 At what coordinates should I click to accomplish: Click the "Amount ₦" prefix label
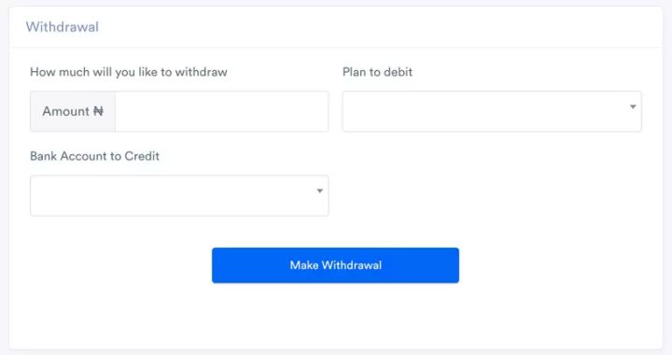click(x=73, y=111)
